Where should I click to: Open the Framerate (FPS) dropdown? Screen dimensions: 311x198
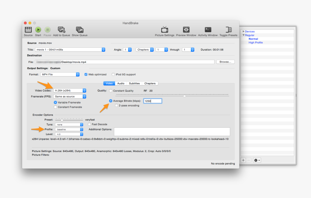click(x=70, y=97)
